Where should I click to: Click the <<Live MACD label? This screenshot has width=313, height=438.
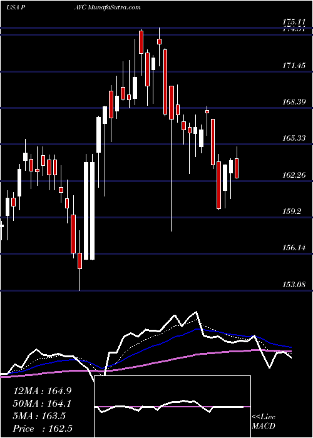click(264, 422)
